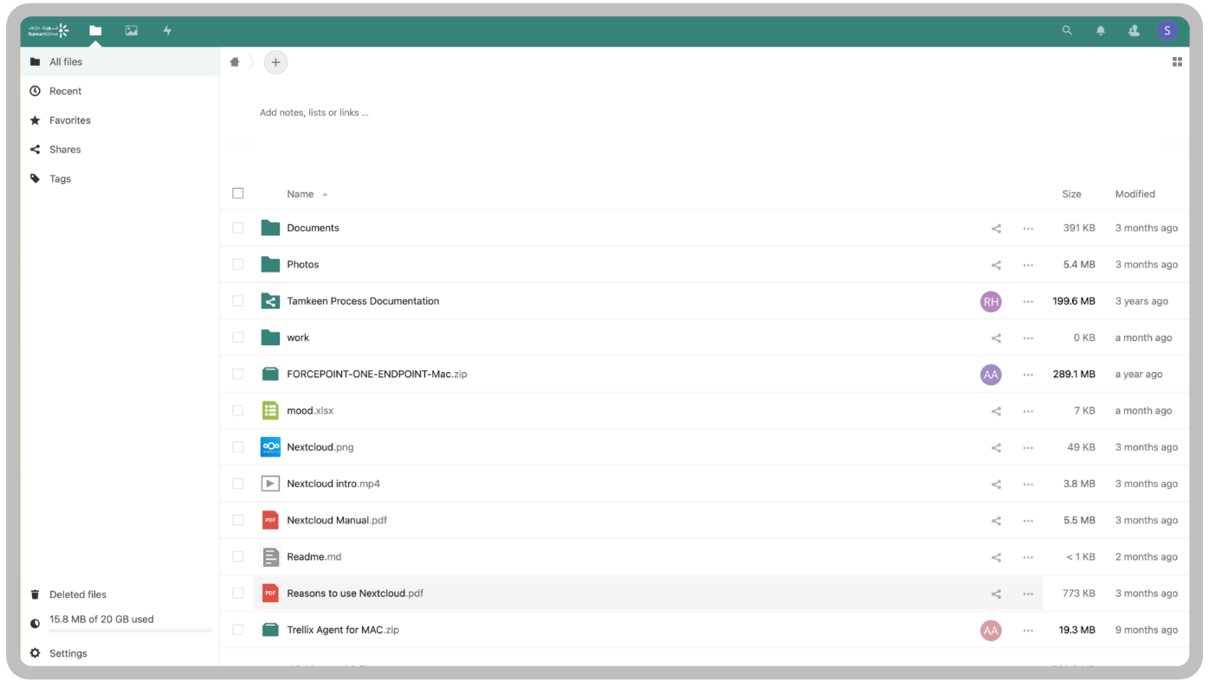Click the plus New file button
Screen dimensions: 1209x687
point(275,62)
